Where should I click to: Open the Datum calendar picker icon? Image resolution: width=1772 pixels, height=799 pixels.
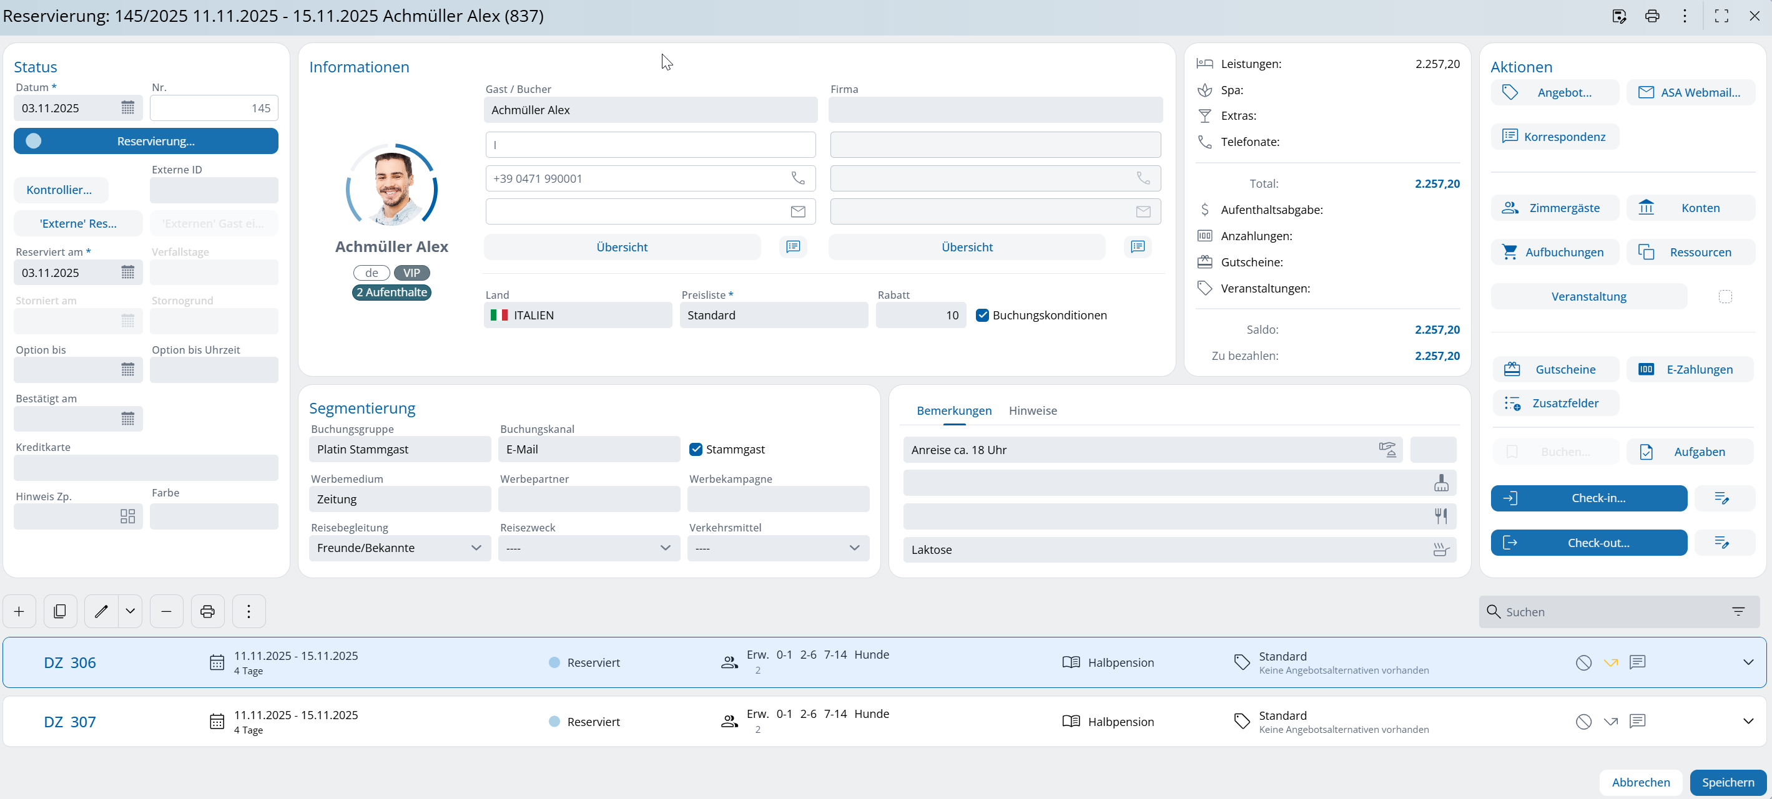click(128, 108)
